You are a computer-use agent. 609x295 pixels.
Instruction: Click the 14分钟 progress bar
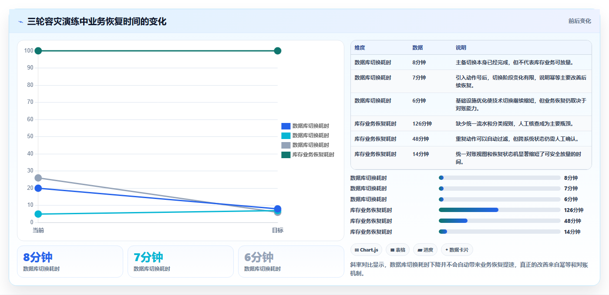coord(500,232)
